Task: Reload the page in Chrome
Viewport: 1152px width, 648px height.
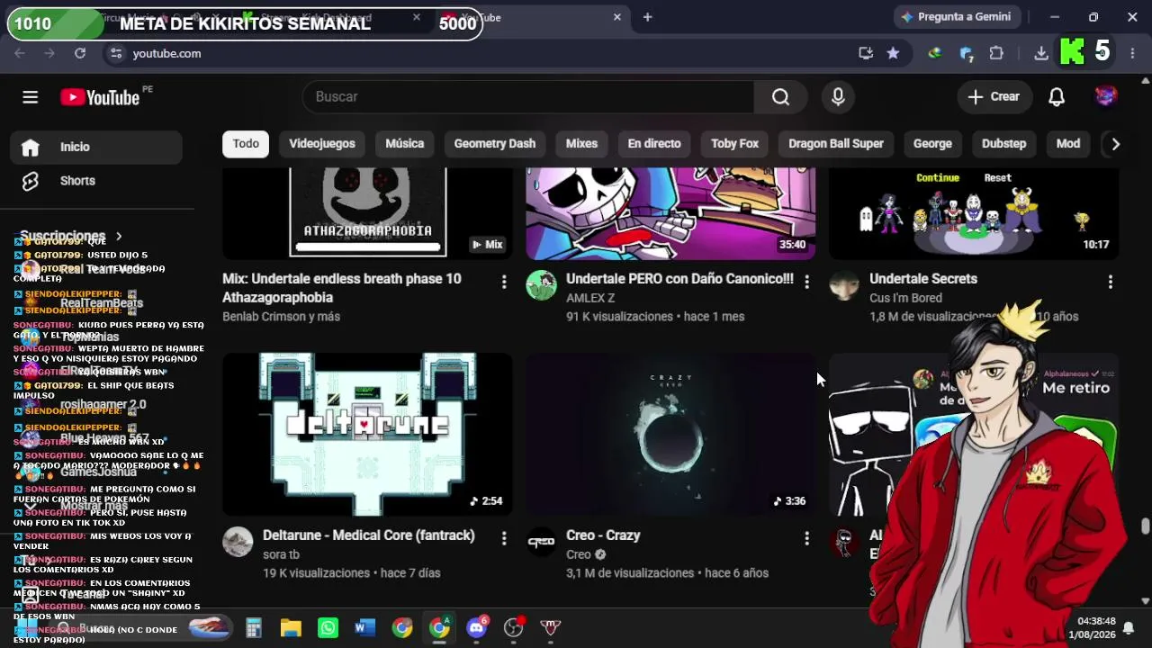Action: pos(80,53)
